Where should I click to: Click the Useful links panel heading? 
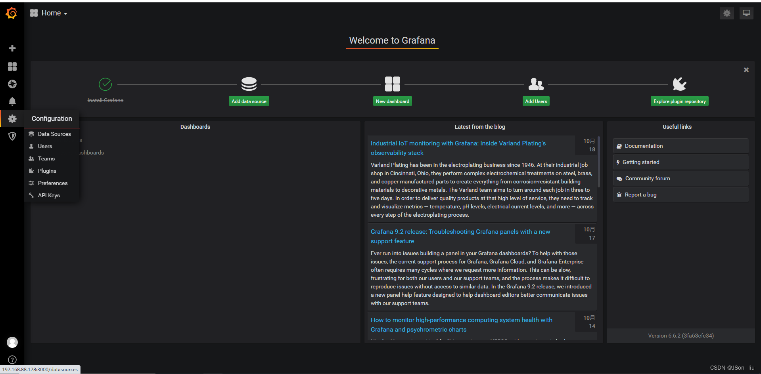coord(677,127)
